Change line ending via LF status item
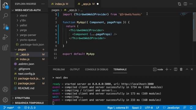 (x=158, y=108)
